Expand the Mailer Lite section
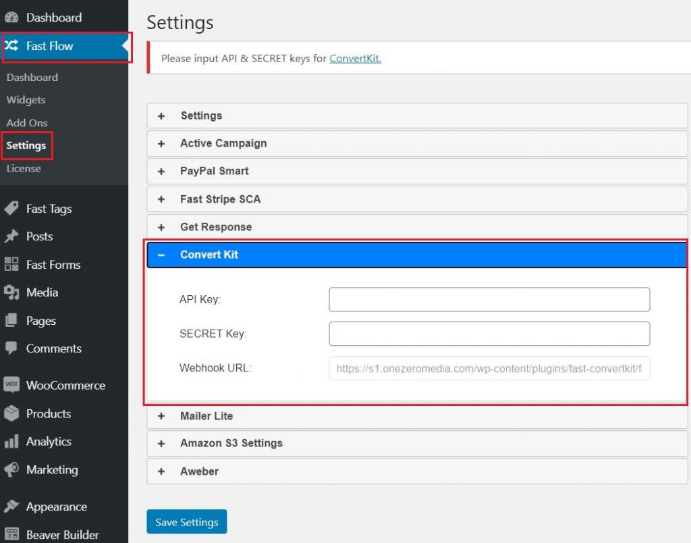This screenshot has width=691, height=543. [417, 416]
